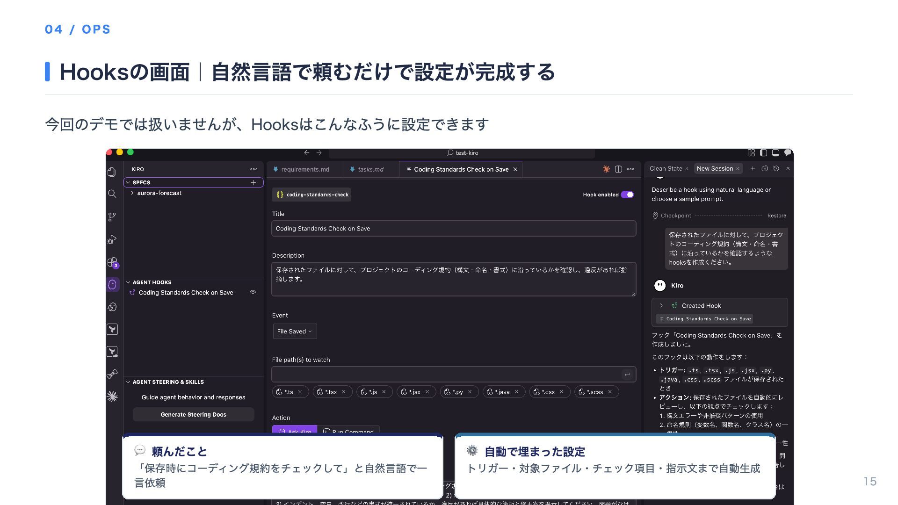This screenshot has height=505, width=898.
Task: Go forward with the right arrow
Action: 319,153
